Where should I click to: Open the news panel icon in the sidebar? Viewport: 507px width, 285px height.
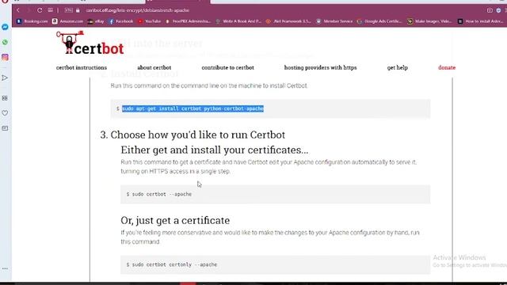click(5, 128)
